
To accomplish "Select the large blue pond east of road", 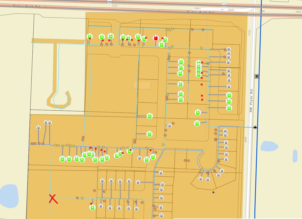I will coord(269,146).
